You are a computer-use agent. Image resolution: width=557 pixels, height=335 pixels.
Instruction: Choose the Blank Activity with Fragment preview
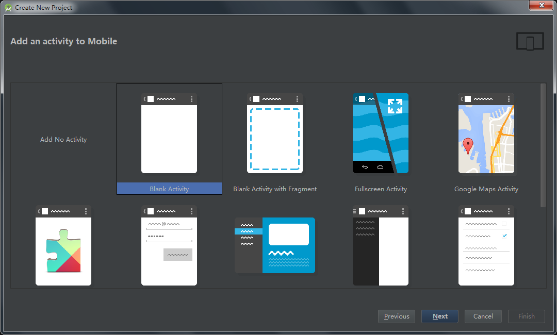(275, 133)
